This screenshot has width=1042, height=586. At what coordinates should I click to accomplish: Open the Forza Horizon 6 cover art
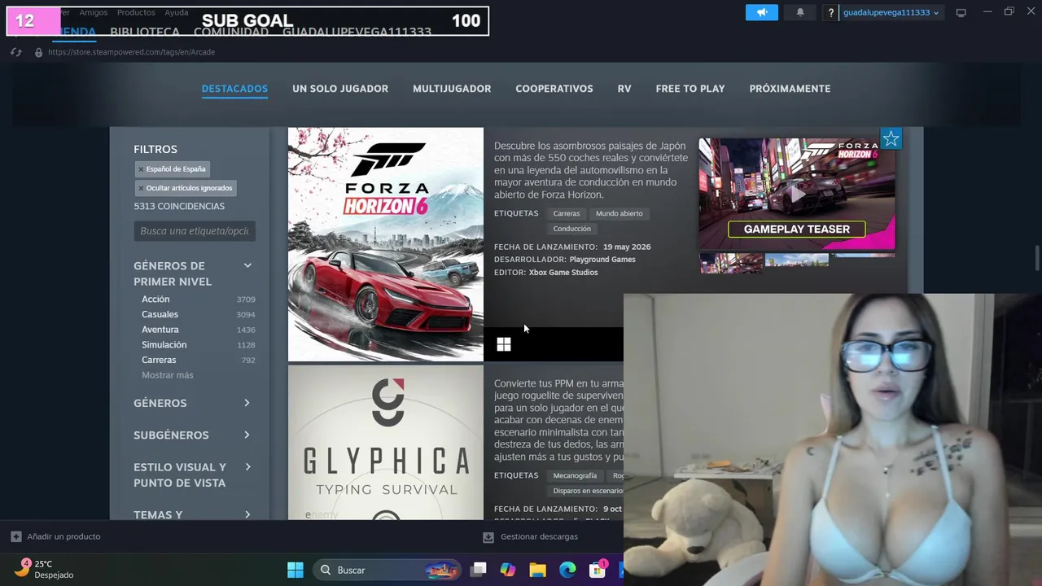386,244
